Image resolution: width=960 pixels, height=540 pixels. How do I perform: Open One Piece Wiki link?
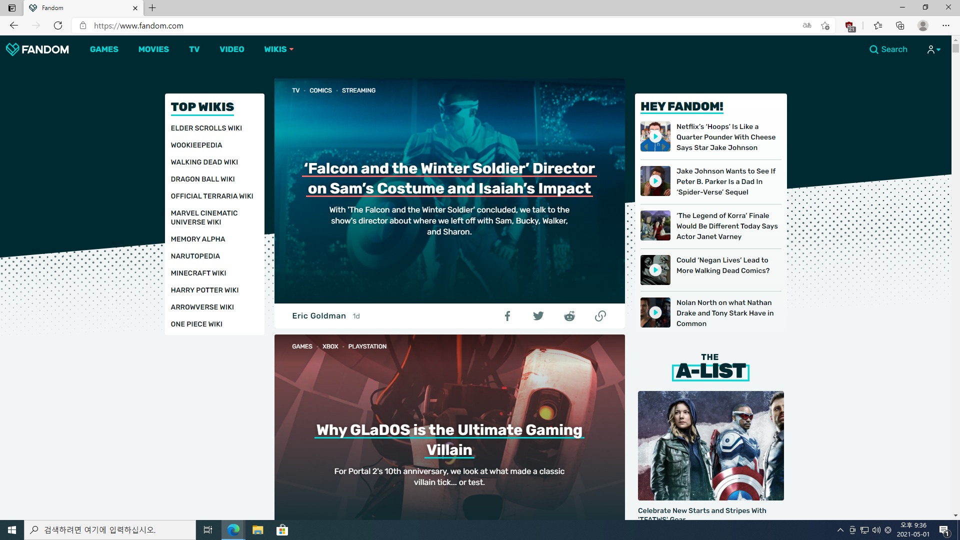tap(196, 324)
